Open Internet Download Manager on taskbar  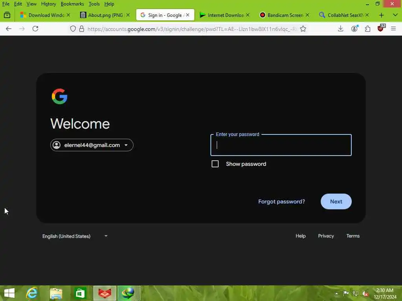(129, 293)
